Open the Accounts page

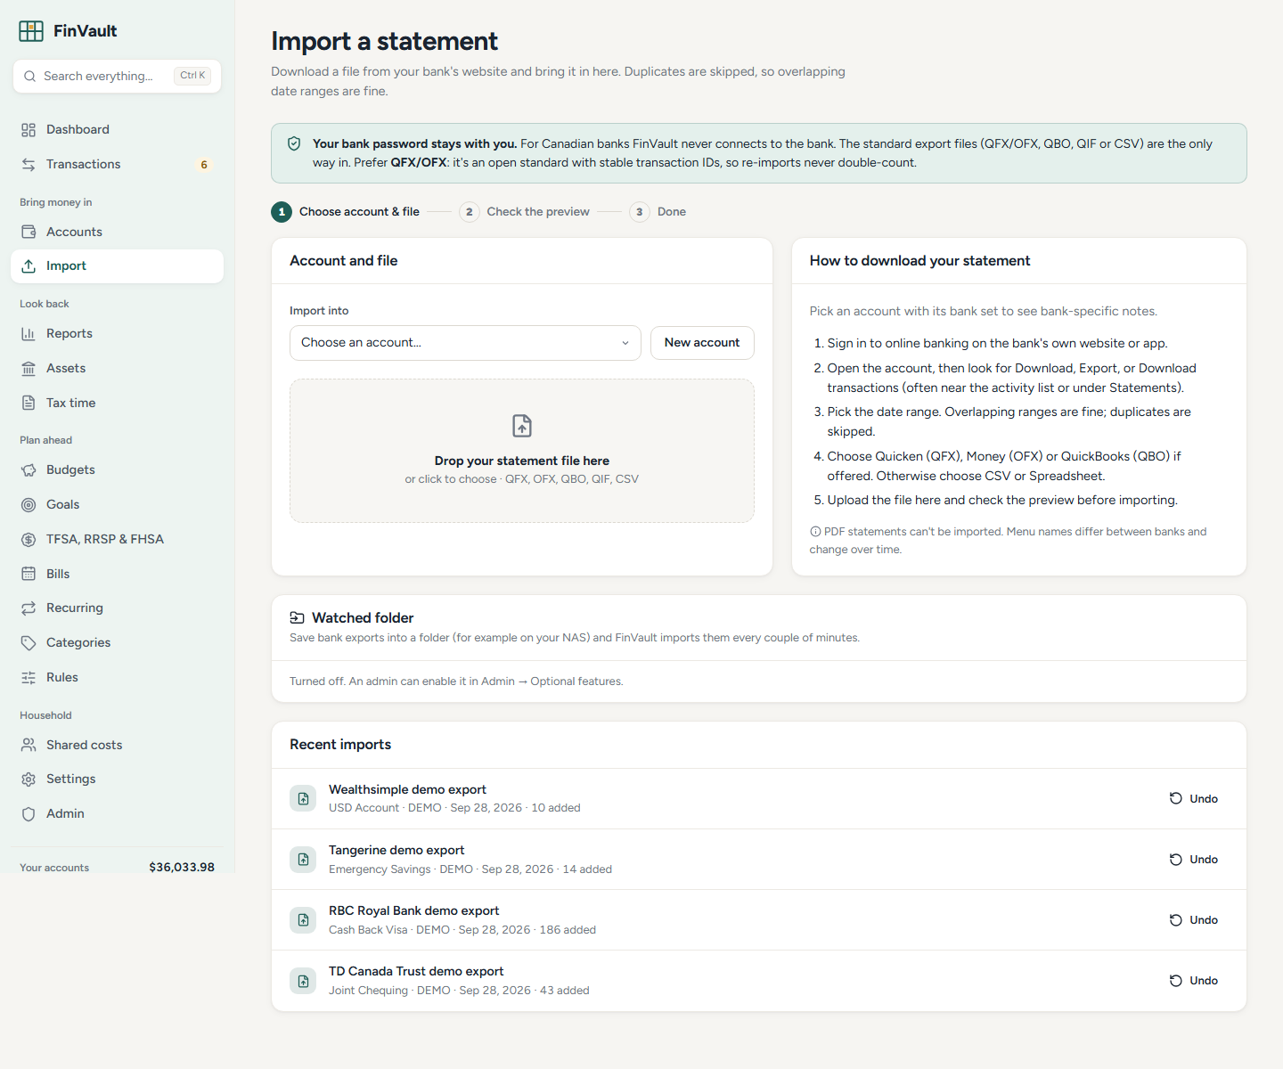117,233
